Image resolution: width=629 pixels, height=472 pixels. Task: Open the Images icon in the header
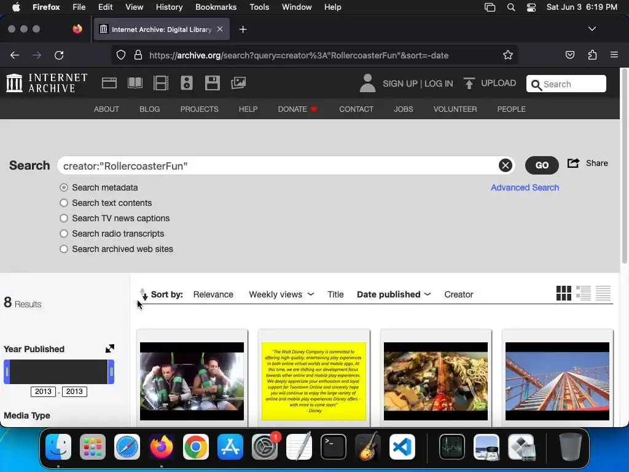[x=238, y=83]
